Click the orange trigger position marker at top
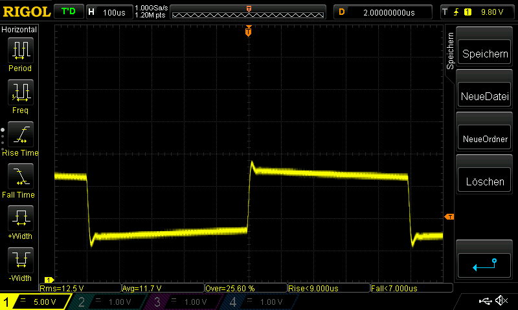Image resolution: width=518 pixels, height=310 pixels. (249, 31)
